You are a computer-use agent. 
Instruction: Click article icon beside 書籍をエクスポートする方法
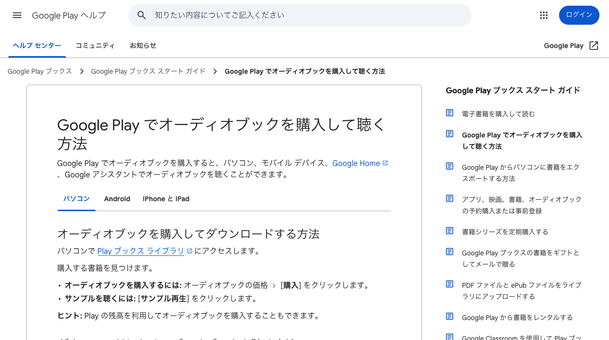[x=450, y=166]
